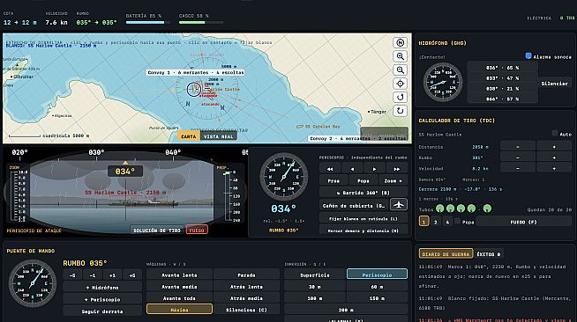
Task: Turn heading by plus 1 degree
Action: [x=112, y=275]
